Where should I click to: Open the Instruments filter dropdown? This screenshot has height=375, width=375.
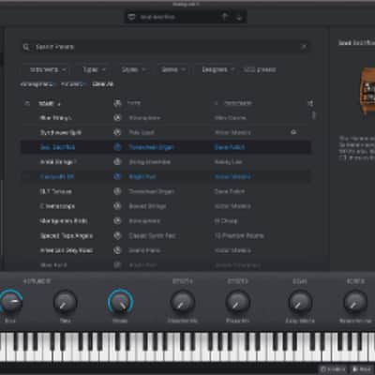[48, 69]
